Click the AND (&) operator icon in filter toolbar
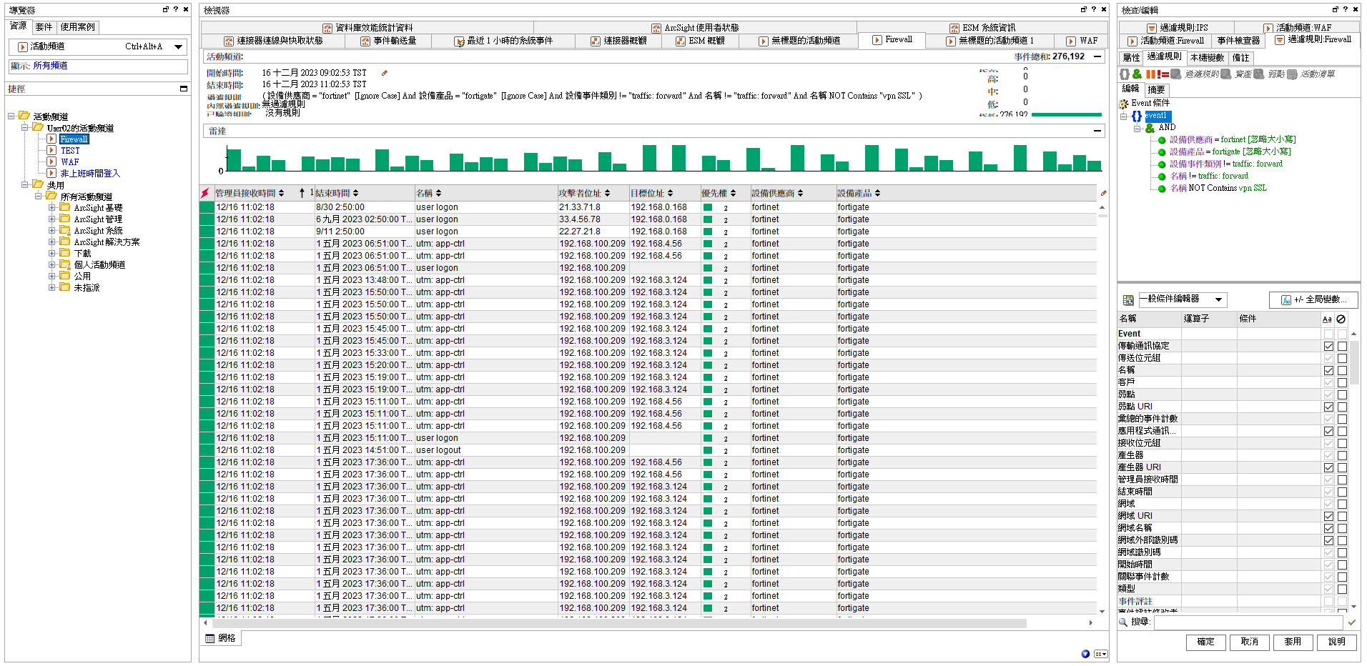1367x666 pixels. tap(1137, 74)
